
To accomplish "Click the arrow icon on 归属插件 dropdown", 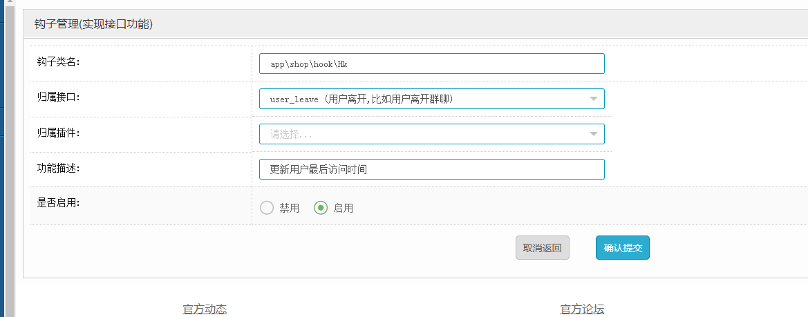I will (x=593, y=134).
